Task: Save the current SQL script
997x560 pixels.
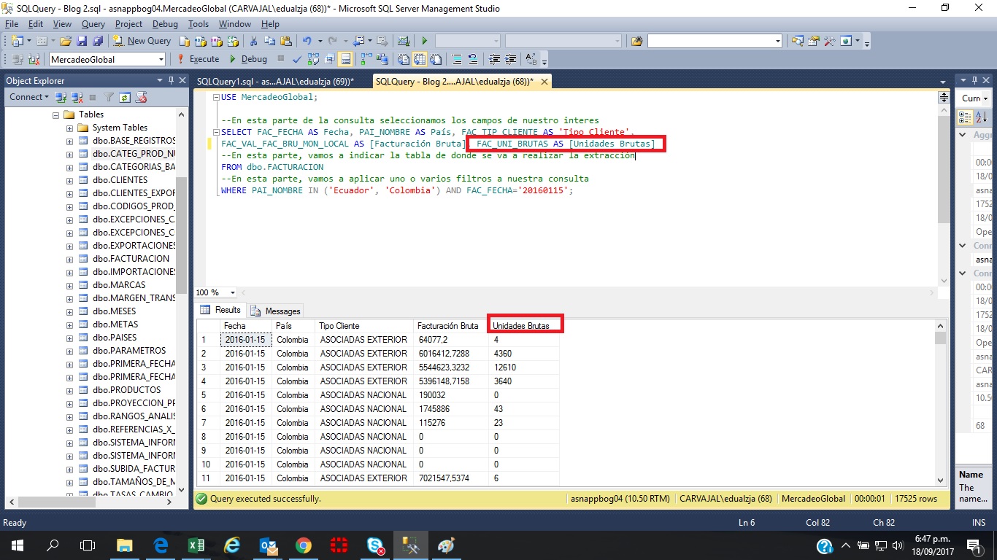Action: pos(82,42)
